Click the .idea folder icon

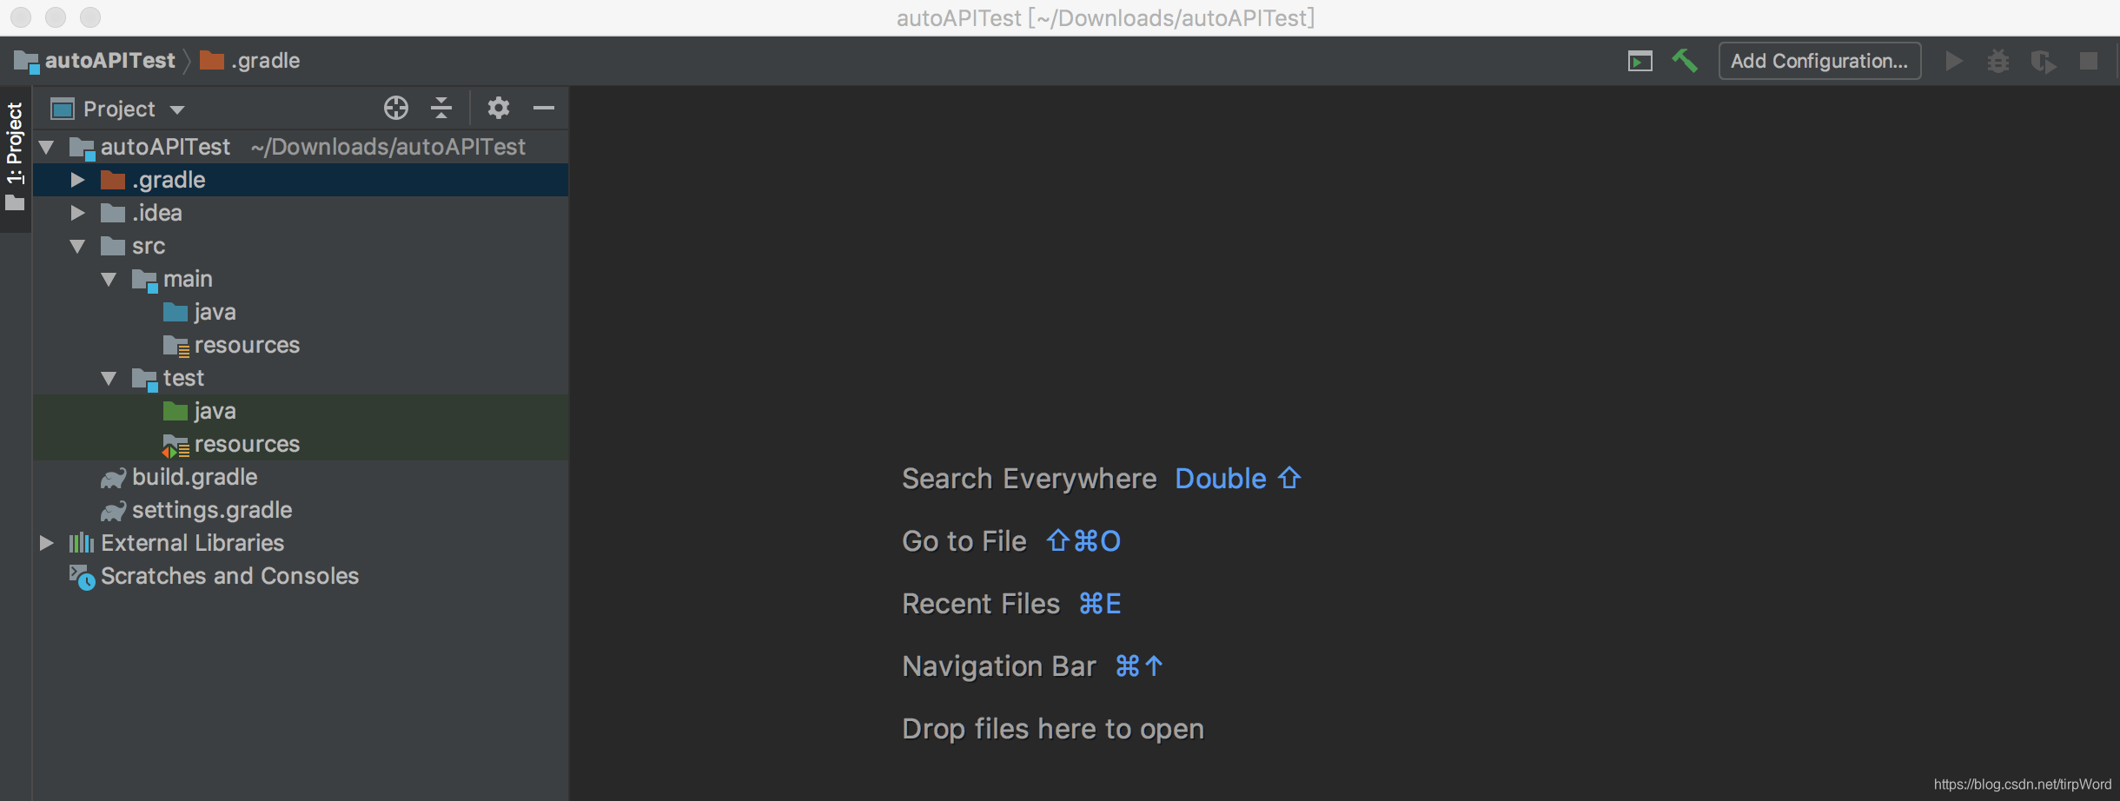pyautogui.click(x=113, y=213)
